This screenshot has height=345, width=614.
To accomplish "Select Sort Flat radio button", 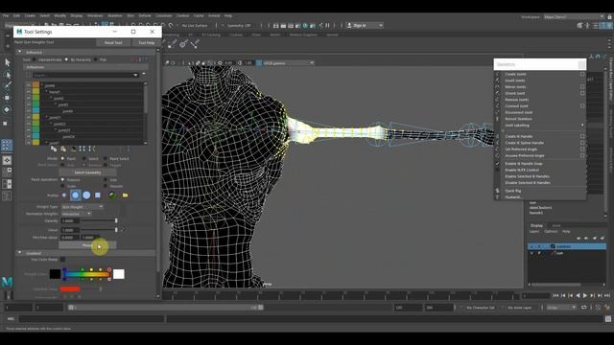I will [x=96, y=59].
